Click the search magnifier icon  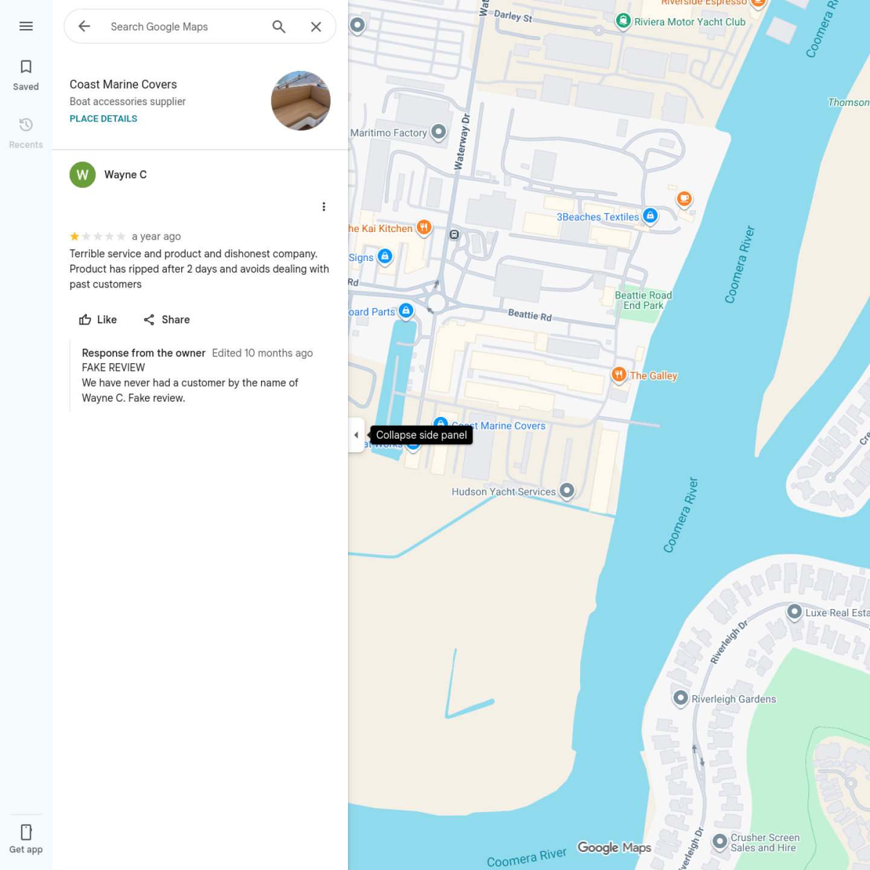point(279,27)
